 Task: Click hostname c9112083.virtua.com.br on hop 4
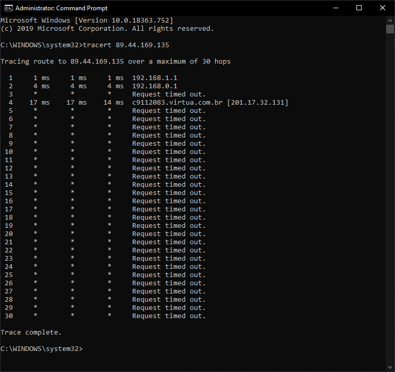[177, 103]
